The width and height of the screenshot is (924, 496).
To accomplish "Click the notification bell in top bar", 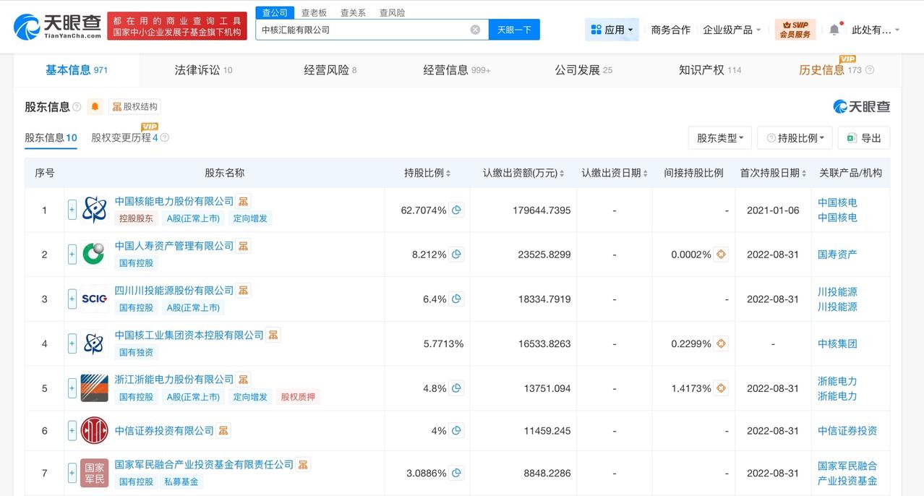I will pos(834,30).
